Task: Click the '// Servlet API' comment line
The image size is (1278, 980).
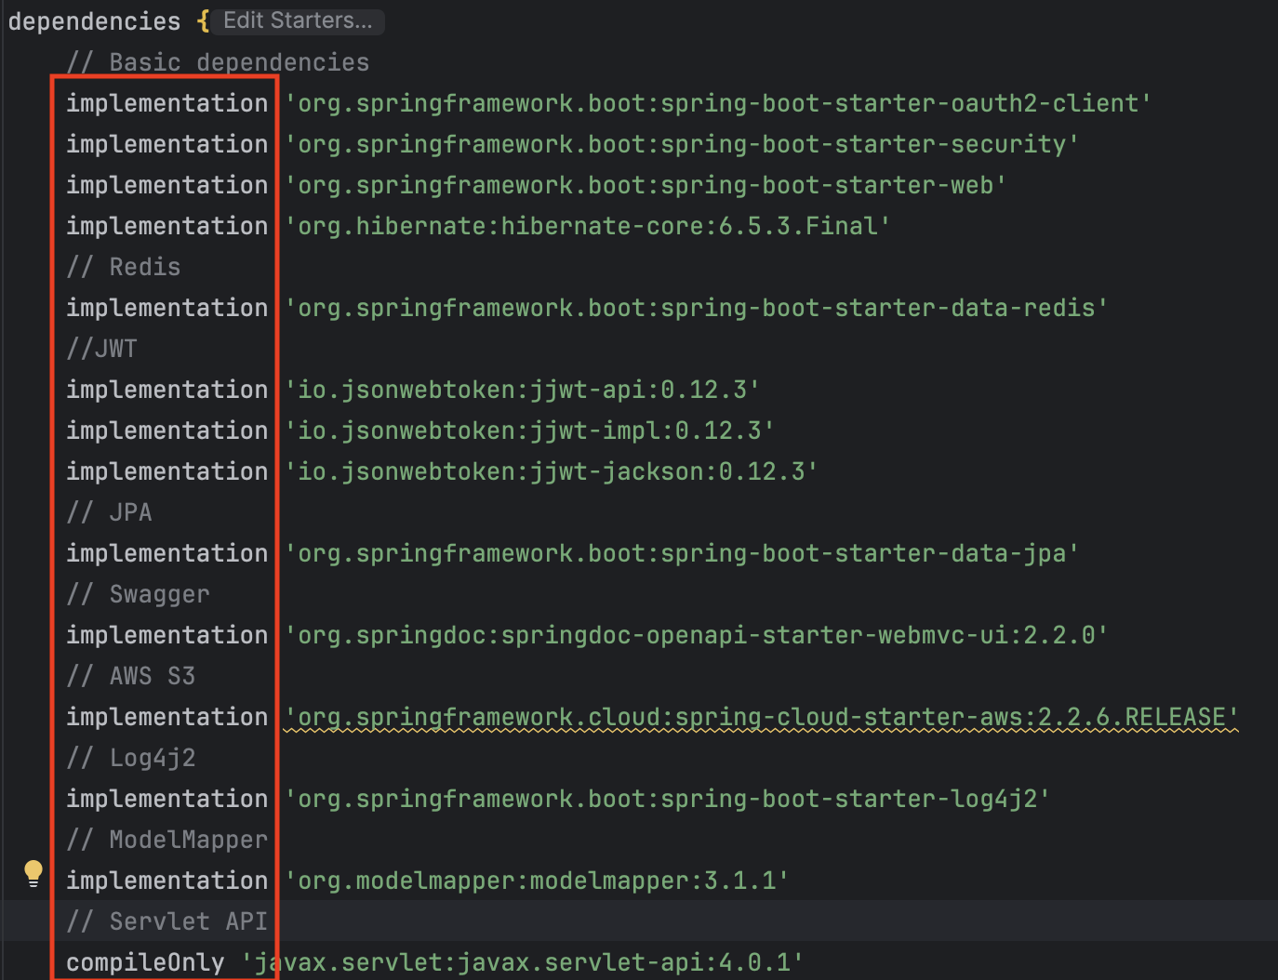Action: pos(167,921)
